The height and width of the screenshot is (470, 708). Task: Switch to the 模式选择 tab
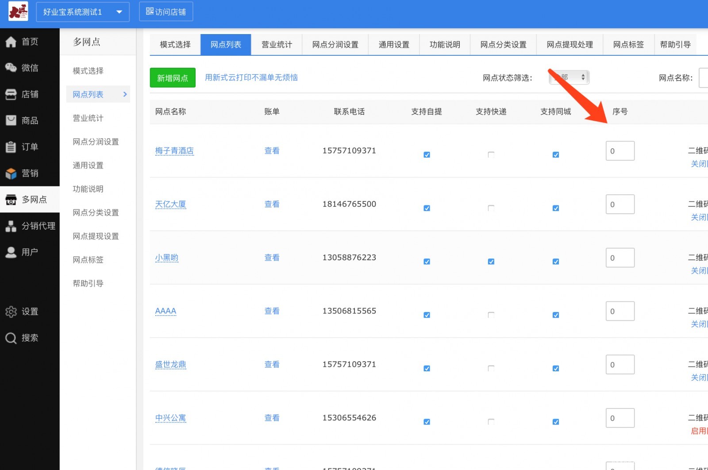click(175, 45)
